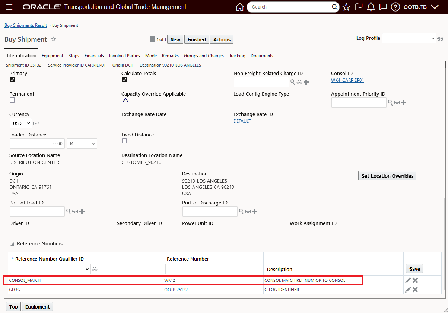Open the USD currency dropdown
Viewport: 448px width, 313px height.
[21, 123]
